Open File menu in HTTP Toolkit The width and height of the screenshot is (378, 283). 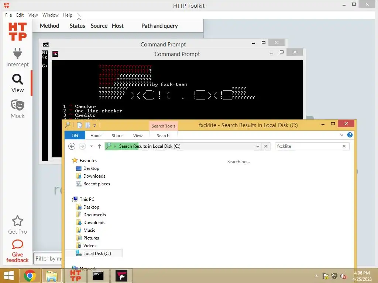point(8,15)
